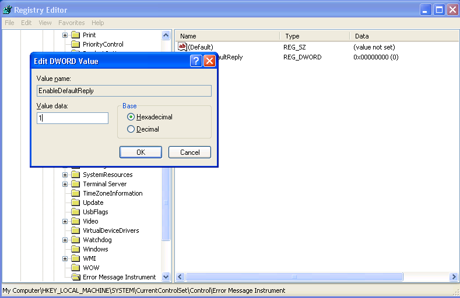Click the PriorityControl folder icon
The height and width of the screenshot is (298, 460).
pyautogui.click(x=75, y=44)
